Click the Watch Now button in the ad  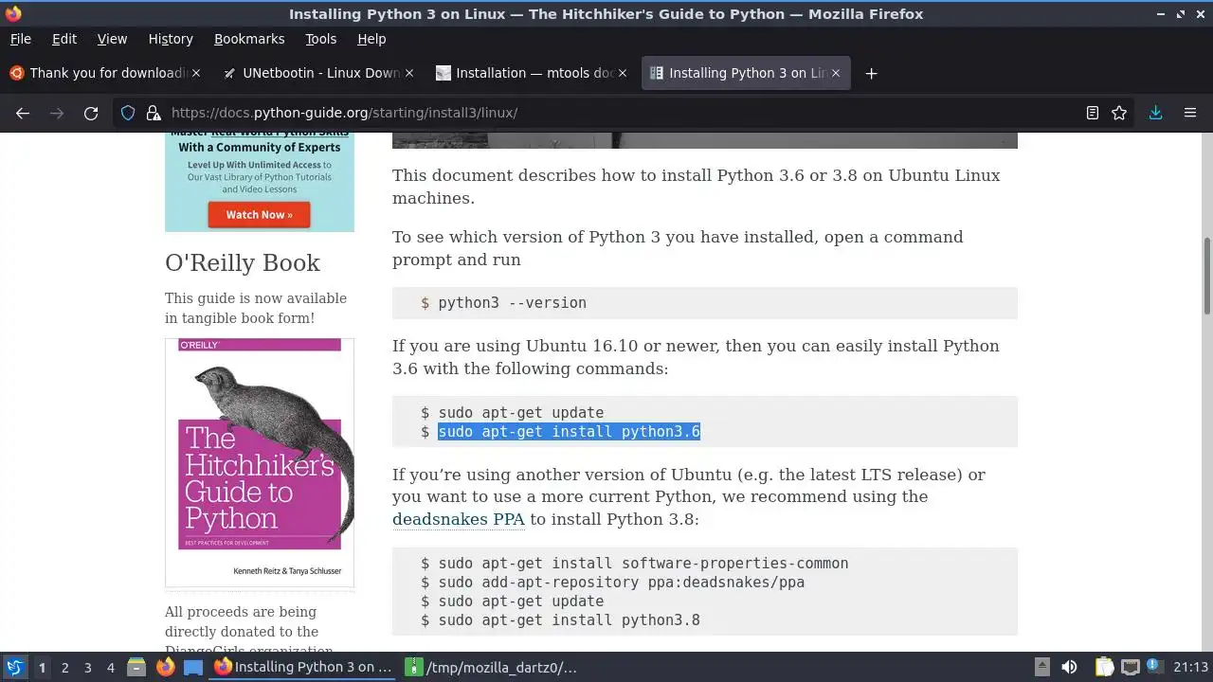[259, 215]
